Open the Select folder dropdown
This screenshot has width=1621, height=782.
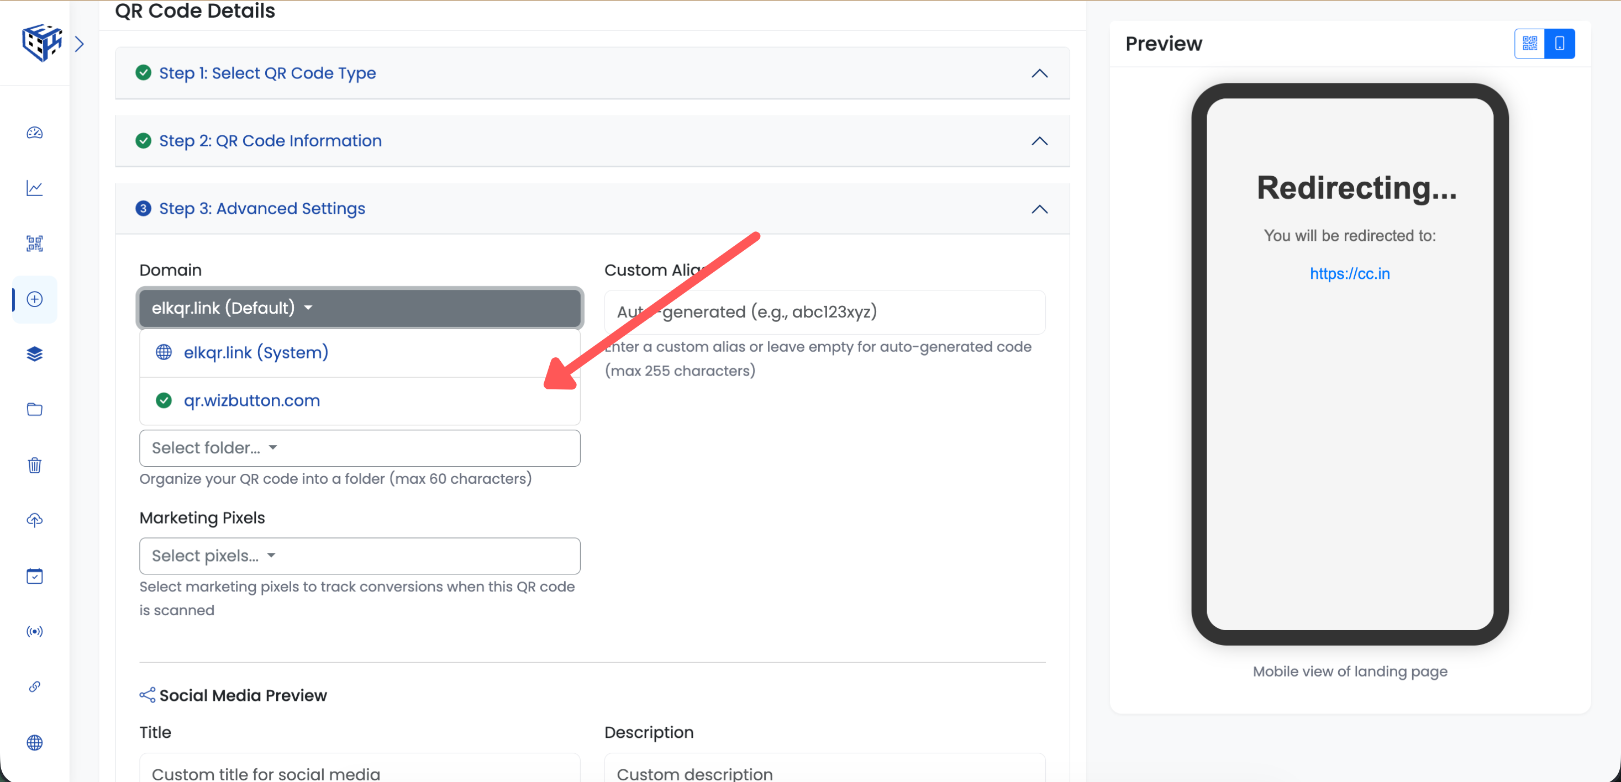(359, 447)
